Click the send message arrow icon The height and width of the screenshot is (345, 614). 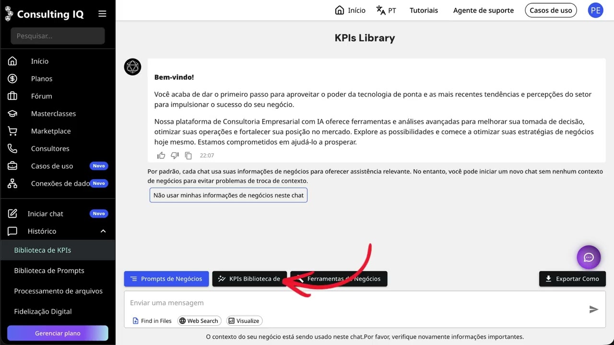(x=594, y=310)
